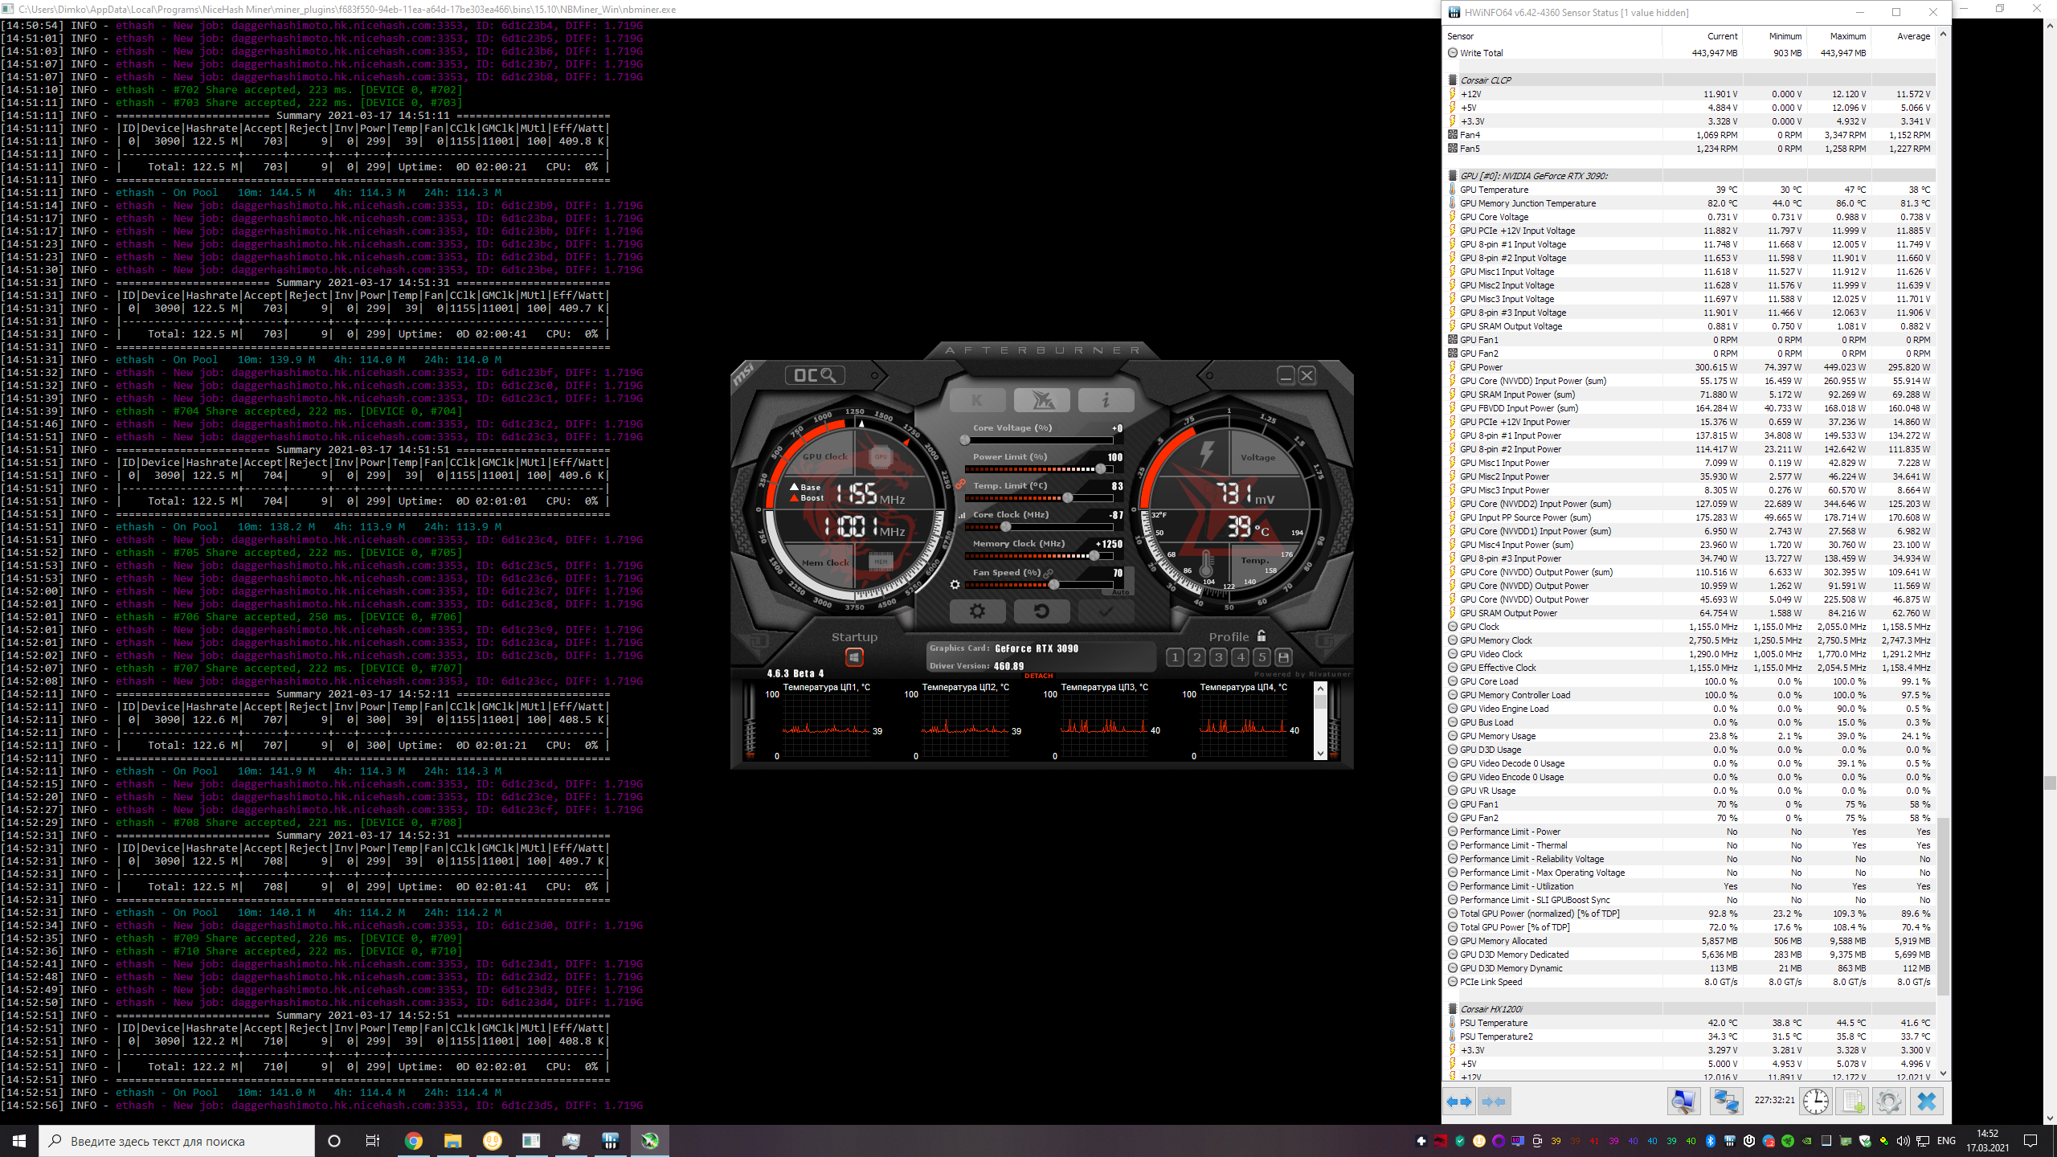Screen dimensions: 2057x1157
Task: Select Afterburner profile slot 3
Action: 1218,657
